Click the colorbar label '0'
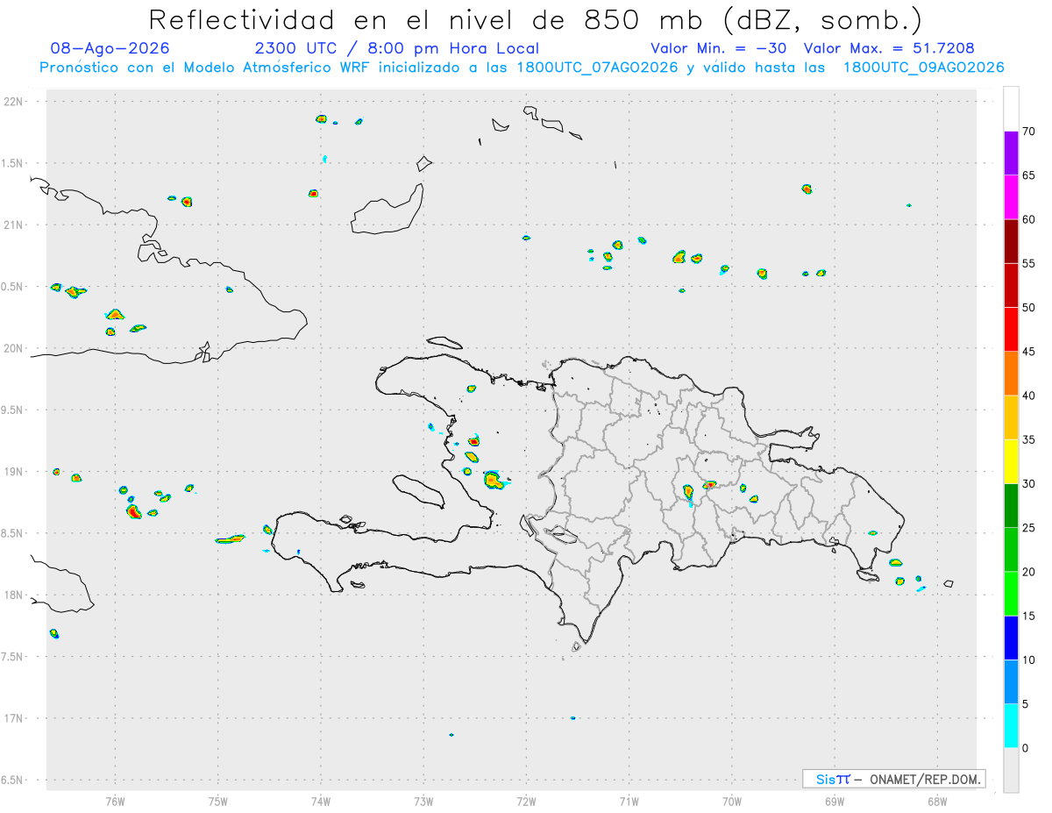The width and height of the screenshot is (1052, 813). [1025, 748]
